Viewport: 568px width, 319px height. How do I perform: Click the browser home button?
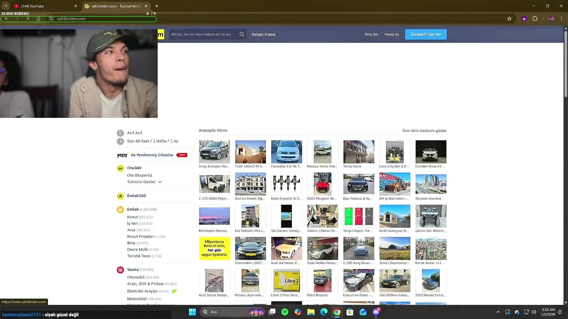[38, 19]
